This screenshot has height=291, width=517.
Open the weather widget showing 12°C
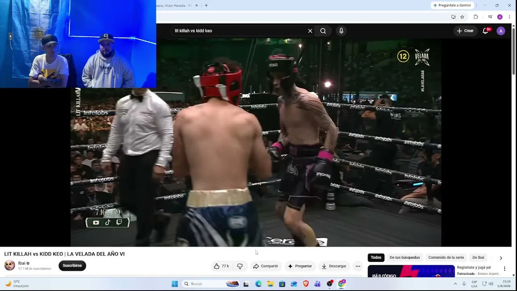click(x=17, y=284)
